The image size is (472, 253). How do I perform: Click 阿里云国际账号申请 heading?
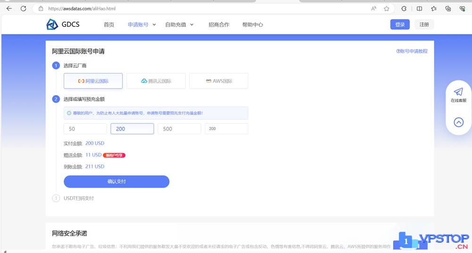(78, 51)
